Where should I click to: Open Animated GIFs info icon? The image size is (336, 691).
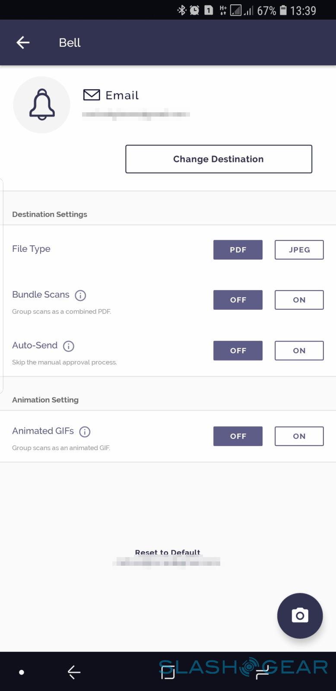85,431
